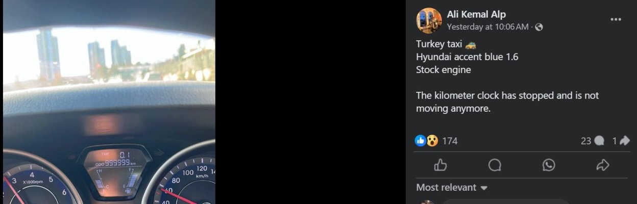The image size is (637, 204).
Task: View the 1 share count
Action: 621,141
